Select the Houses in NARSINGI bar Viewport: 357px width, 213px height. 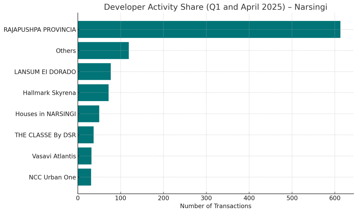point(89,114)
